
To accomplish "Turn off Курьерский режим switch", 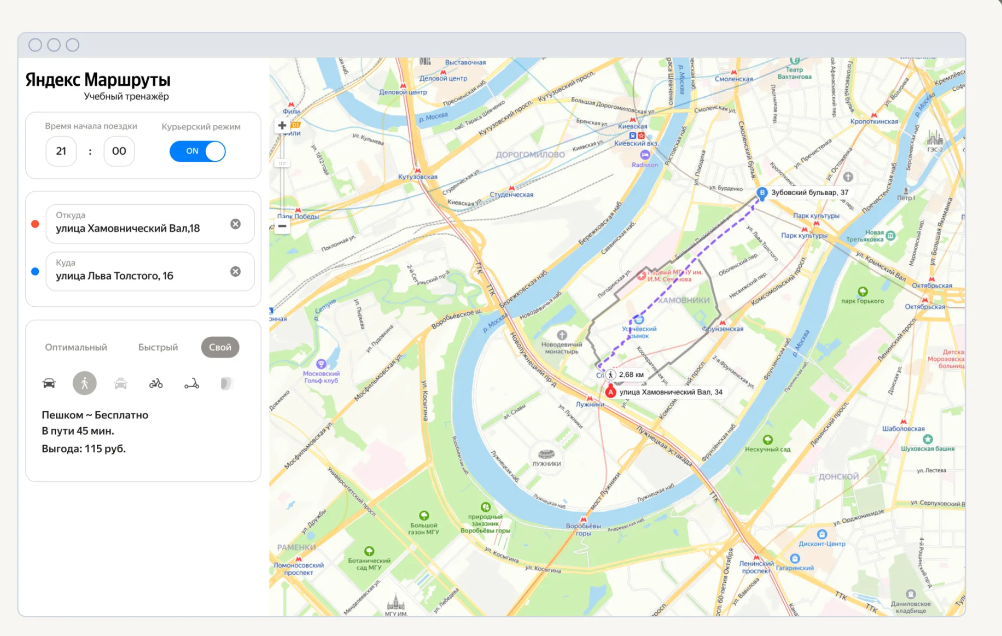I will click(197, 151).
